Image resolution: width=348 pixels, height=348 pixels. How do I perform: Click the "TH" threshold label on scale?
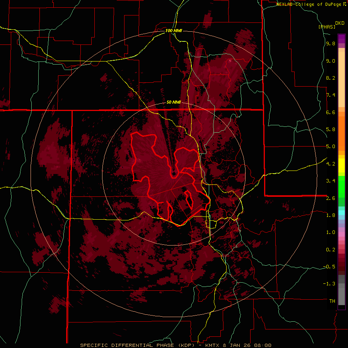[x=332, y=301]
